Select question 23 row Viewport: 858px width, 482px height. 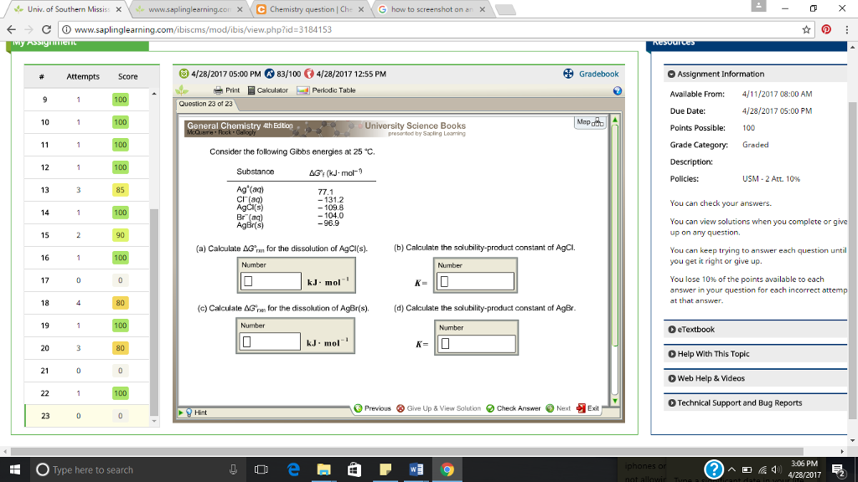tap(86, 416)
